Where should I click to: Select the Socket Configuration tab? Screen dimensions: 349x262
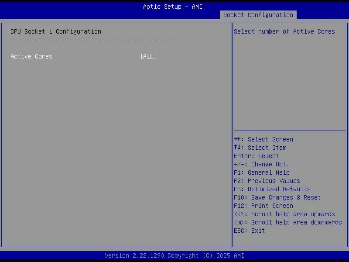click(258, 15)
